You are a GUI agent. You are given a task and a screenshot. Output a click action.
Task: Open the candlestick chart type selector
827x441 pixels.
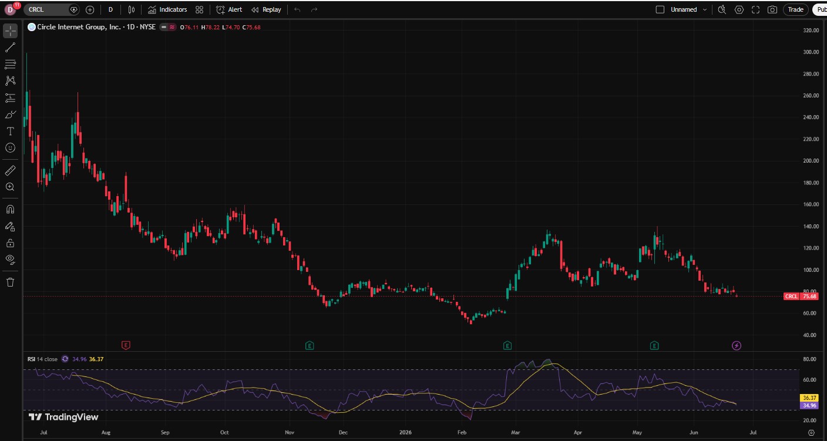(132, 10)
